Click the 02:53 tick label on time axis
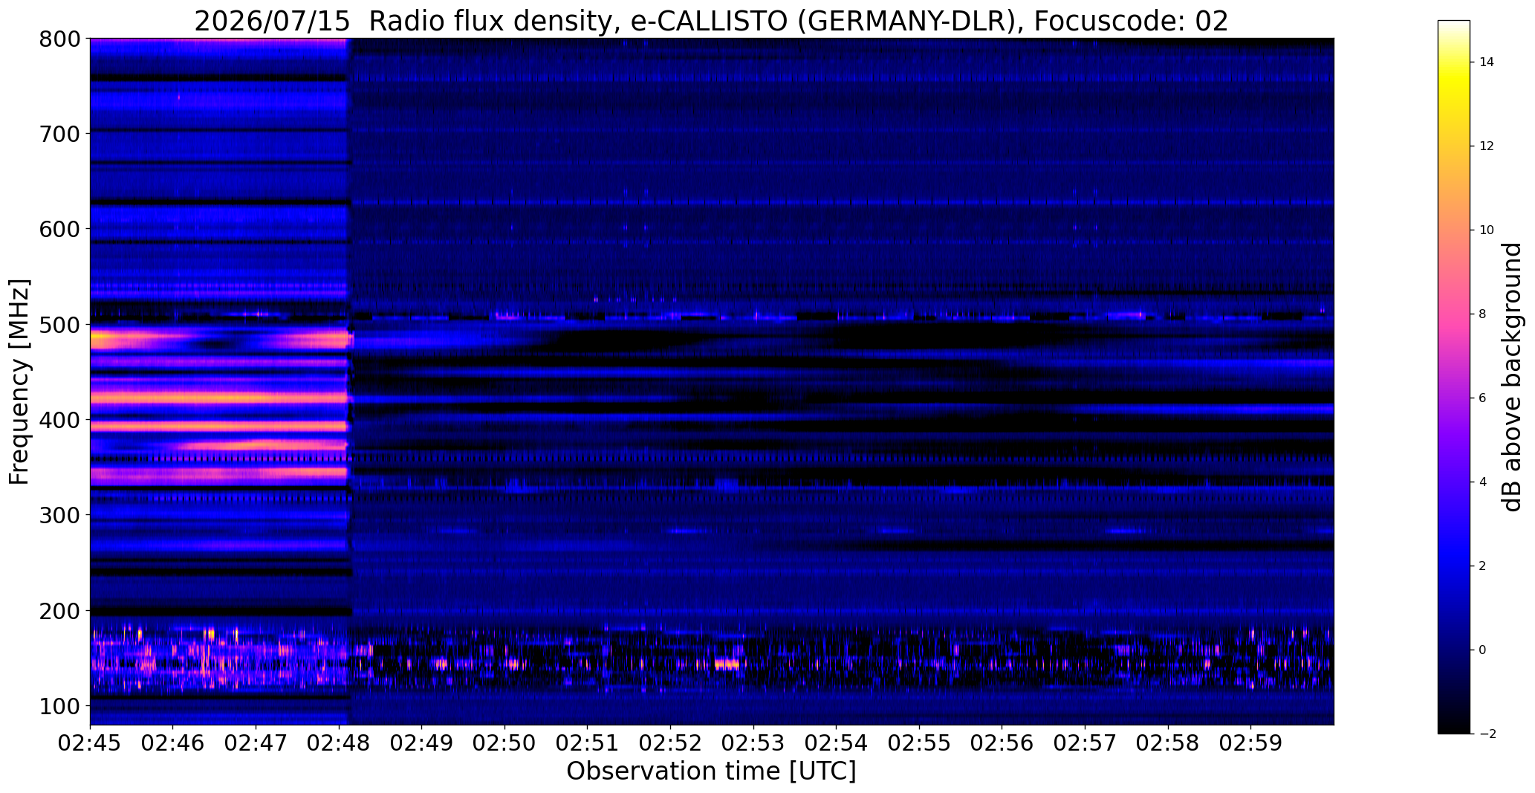The image size is (1535, 793). [753, 744]
